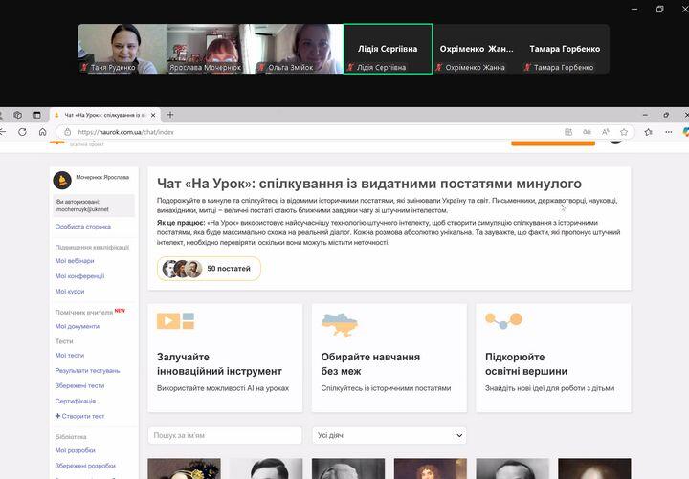
Task: Click the video-slides icon on Залучайте card
Action: pyautogui.click(x=175, y=321)
